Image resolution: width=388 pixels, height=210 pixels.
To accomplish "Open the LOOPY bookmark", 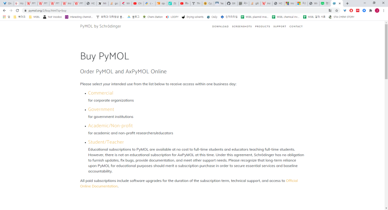I will [x=172, y=17].
